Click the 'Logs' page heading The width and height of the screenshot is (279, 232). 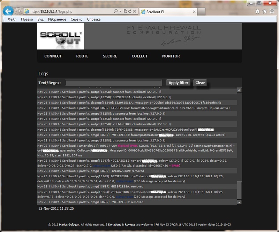point(43,74)
